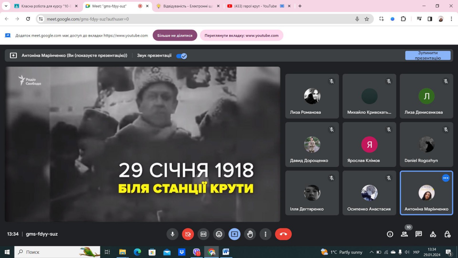Toggle the presentation audio switch
Viewport: 458px width, 258px height.
coord(182,56)
